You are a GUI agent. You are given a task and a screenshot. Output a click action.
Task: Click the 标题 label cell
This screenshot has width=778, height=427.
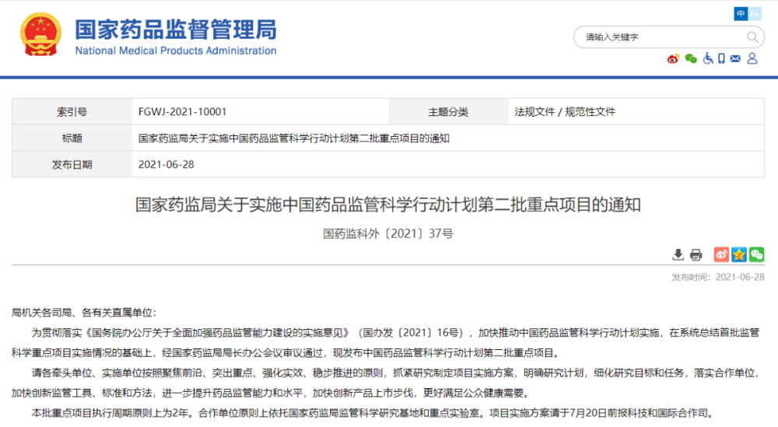(72, 138)
